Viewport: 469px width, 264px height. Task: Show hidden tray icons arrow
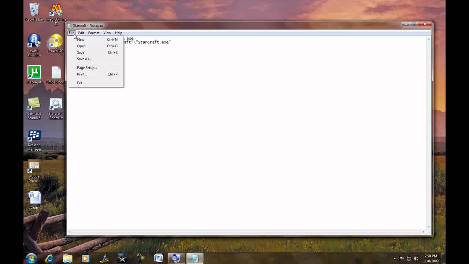point(395,258)
